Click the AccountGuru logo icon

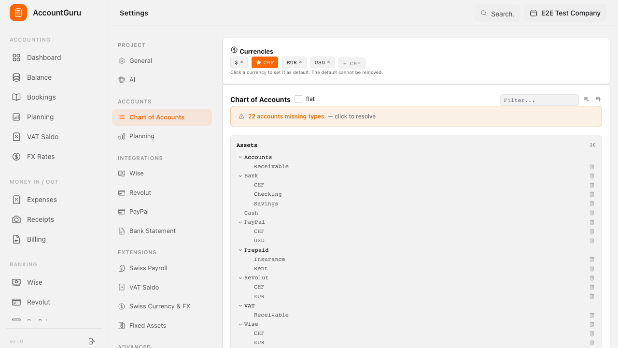(18, 13)
